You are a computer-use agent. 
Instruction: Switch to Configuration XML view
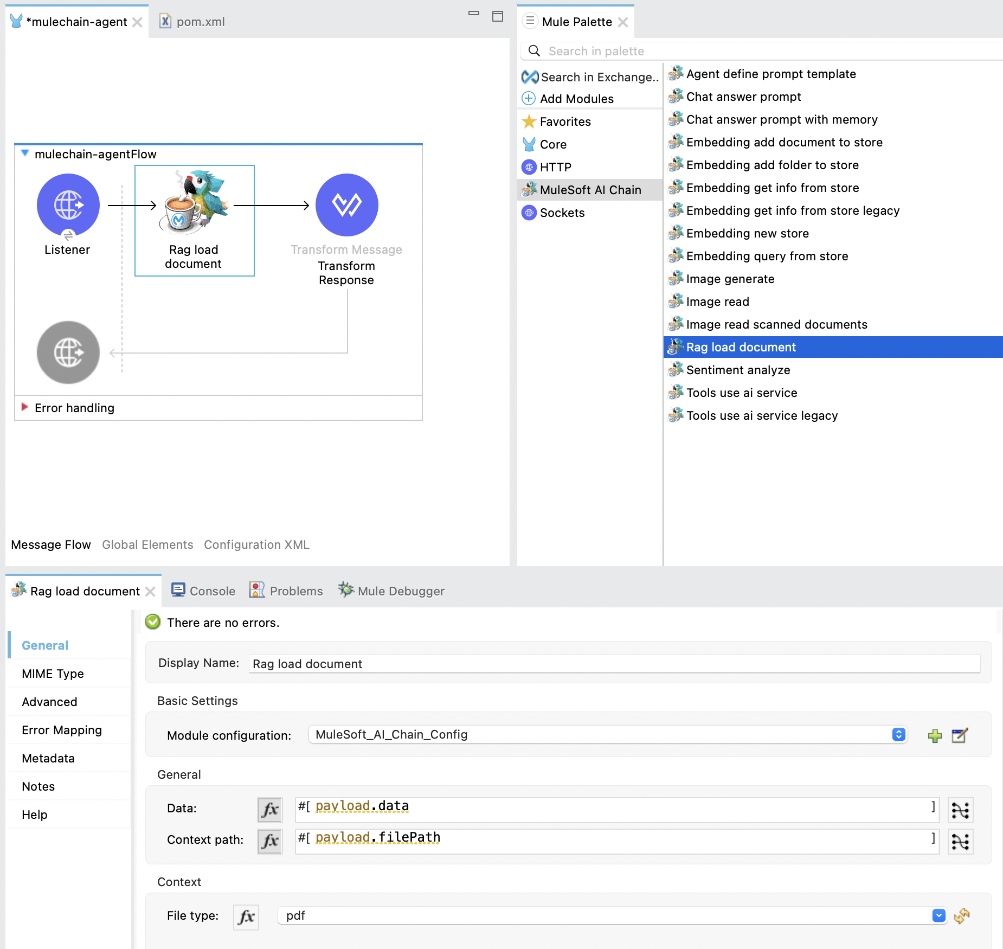[256, 544]
